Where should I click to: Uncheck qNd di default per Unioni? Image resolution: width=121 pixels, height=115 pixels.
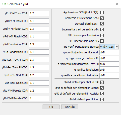point(102,99)
